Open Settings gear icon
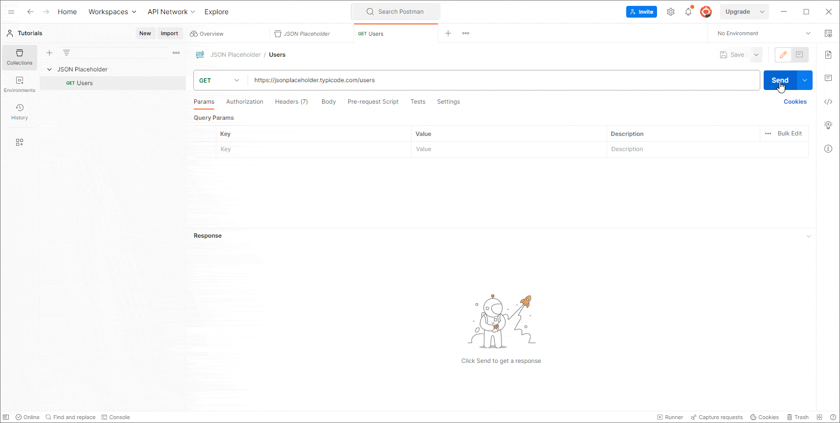Viewport: 840px width, 423px height. [671, 12]
